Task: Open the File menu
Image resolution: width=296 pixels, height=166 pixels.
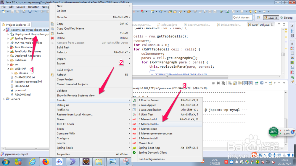Action: (x=3, y=7)
